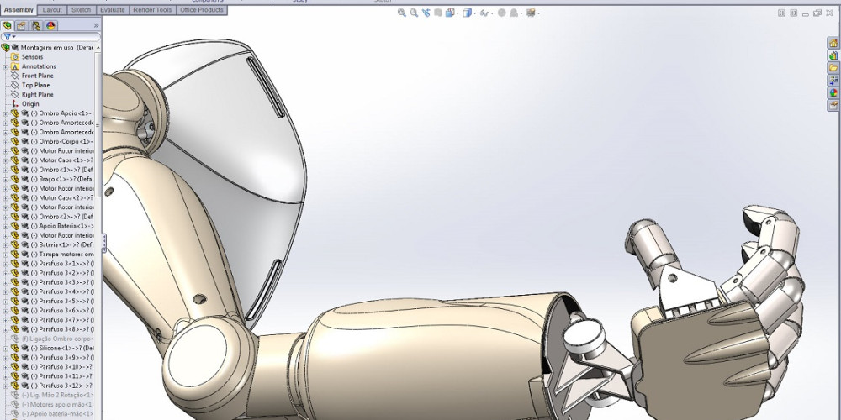Screen dimensions: 841x420
Task: Click the Edit Appearance sphere icon
Action: [501, 13]
